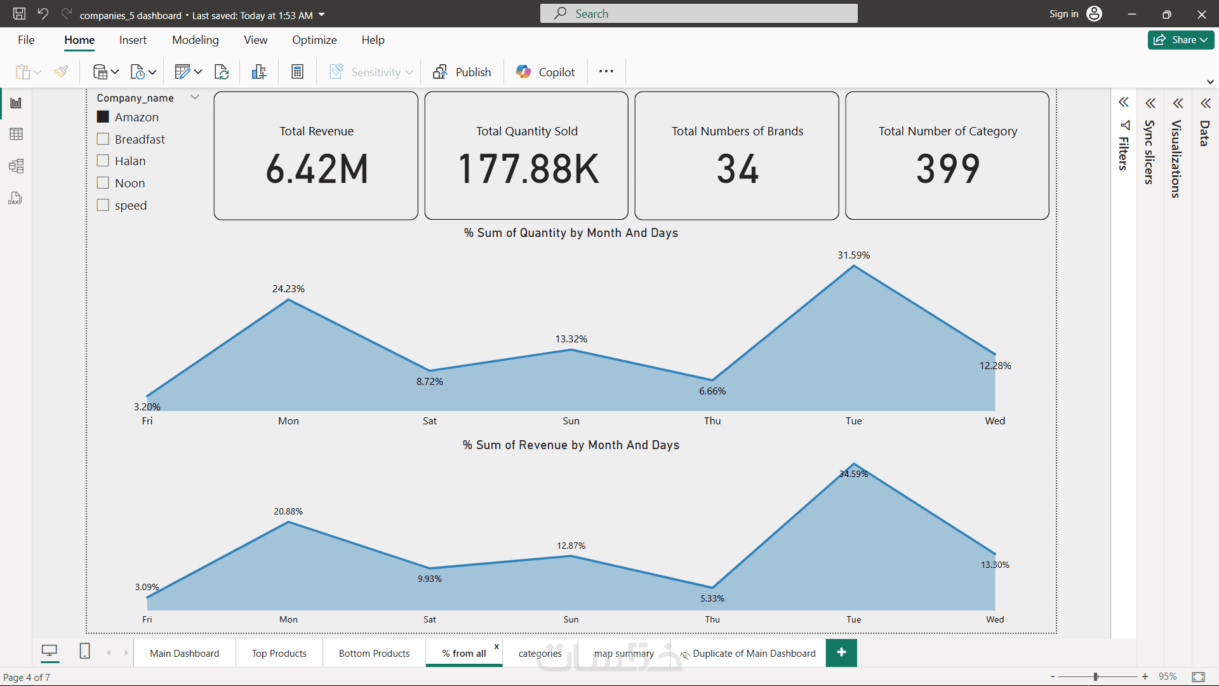Expand the Company_name slicer dropdown chevron

click(195, 97)
